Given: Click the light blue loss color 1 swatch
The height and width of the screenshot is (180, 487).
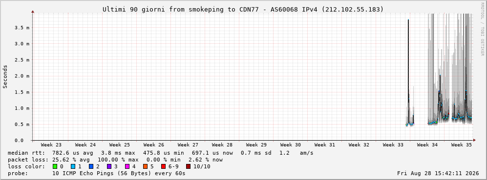Looking at the screenshot, I should [x=73, y=167].
